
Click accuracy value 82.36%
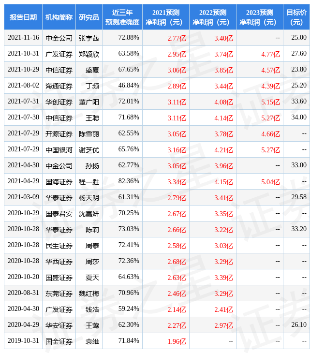coord(129,181)
